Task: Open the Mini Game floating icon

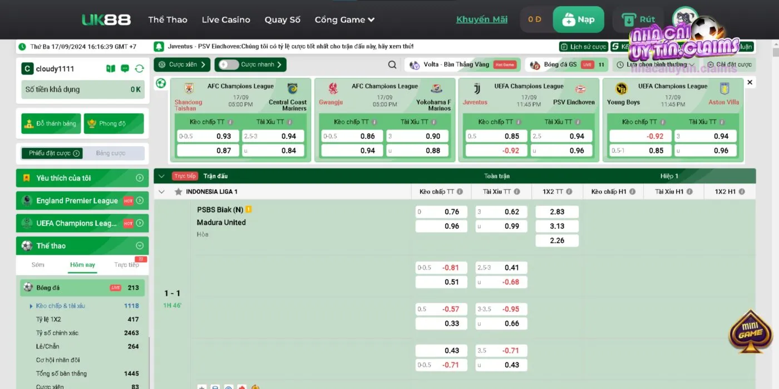Action: coord(751,332)
